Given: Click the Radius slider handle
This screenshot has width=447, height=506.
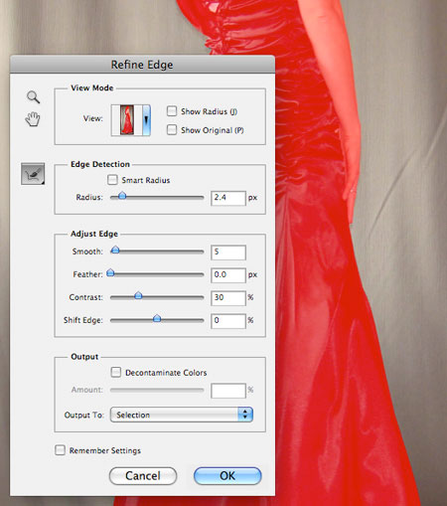Looking at the screenshot, I should 122,195.
